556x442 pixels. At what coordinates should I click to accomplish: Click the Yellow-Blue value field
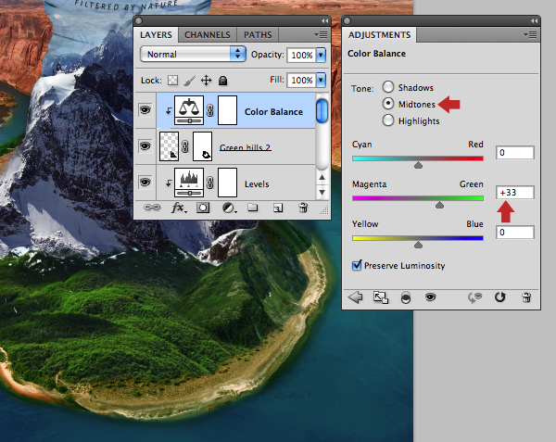tap(515, 233)
